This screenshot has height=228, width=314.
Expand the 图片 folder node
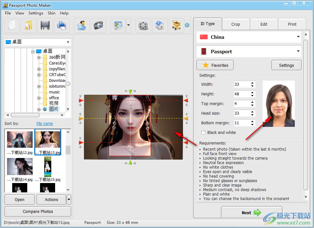[x=39, y=110]
